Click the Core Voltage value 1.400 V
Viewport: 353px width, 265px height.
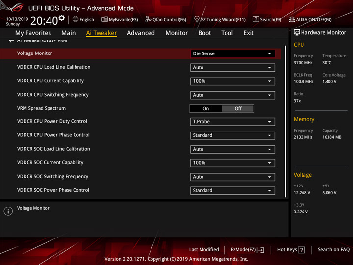click(x=329, y=82)
